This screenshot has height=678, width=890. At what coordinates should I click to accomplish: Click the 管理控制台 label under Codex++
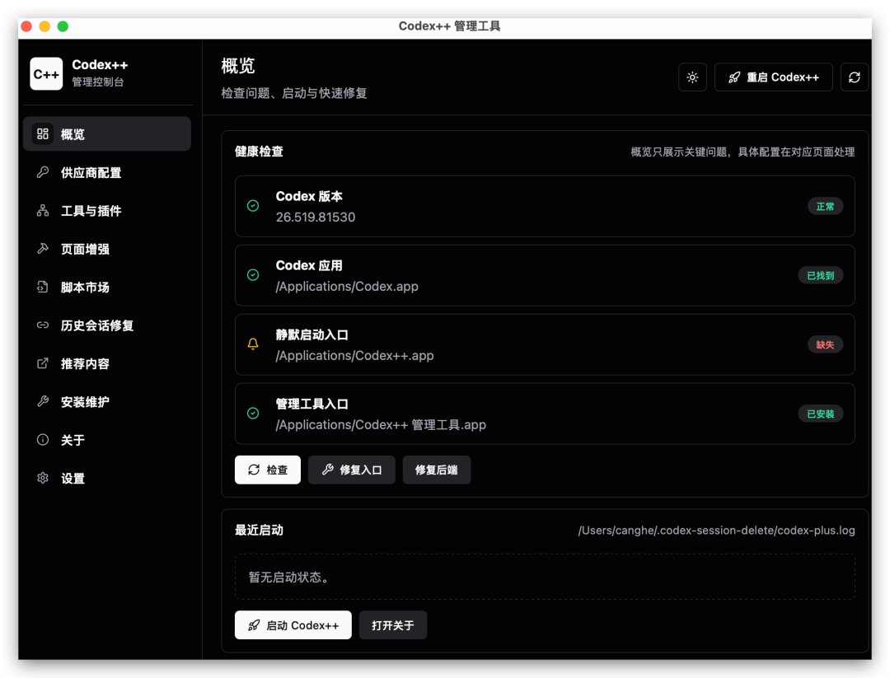point(97,82)
